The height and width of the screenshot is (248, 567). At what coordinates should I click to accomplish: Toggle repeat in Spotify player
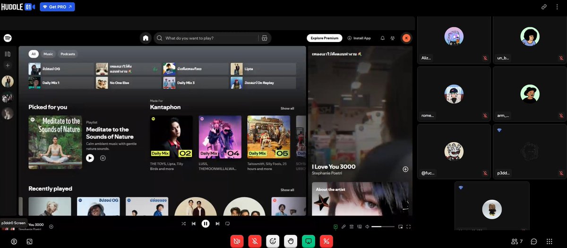point(227,223)
